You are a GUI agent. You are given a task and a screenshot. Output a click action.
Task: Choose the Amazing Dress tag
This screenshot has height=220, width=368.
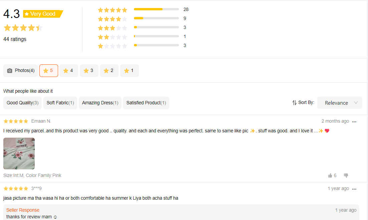(x=100, y=103)
